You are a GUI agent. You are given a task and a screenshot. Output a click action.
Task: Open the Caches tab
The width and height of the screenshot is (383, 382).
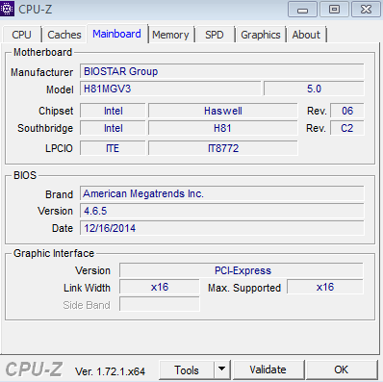click(64, 35)
